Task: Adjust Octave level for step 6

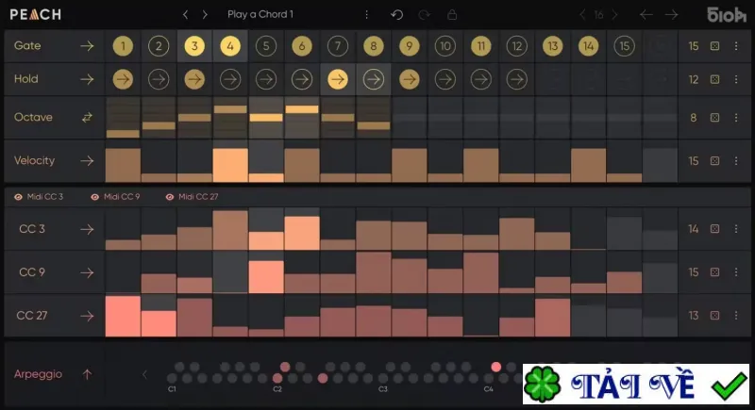Action: pos(302,109)
